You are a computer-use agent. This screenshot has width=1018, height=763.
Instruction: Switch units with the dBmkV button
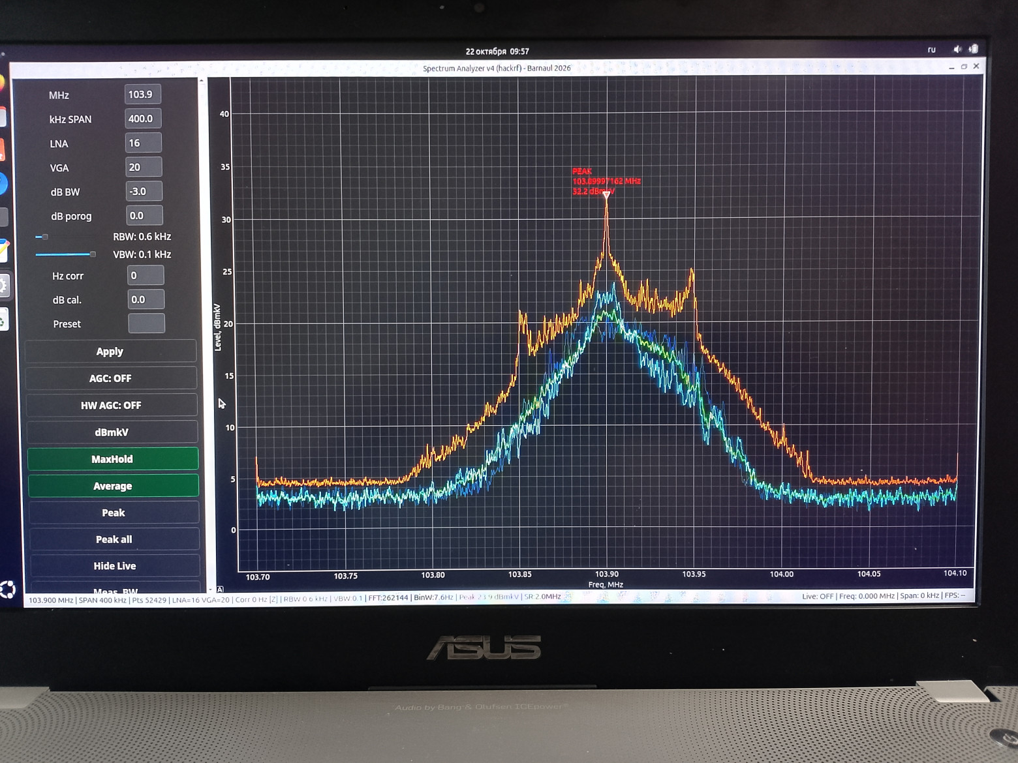(x=112, y=432)
